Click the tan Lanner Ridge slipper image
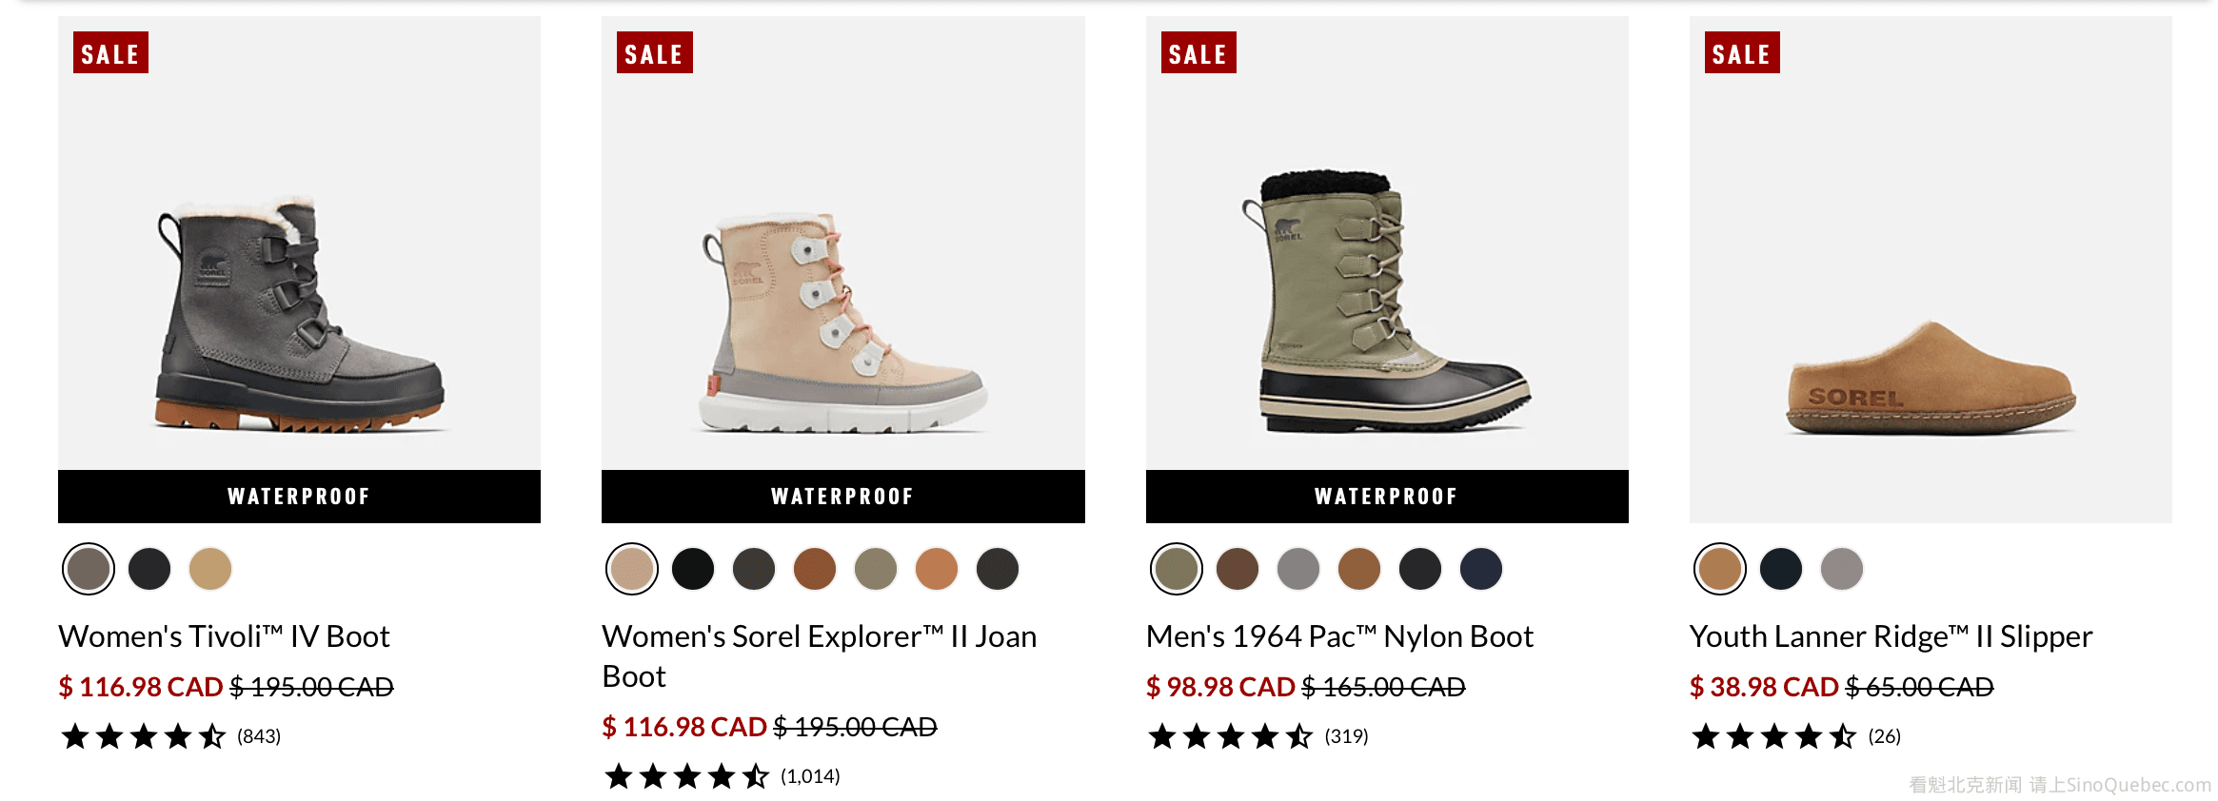2218x801 pixels. tap(1931, 379)
